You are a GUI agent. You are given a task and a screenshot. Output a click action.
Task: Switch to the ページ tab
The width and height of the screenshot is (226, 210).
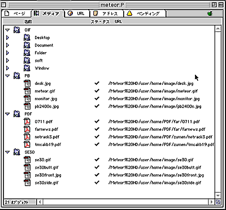point(16,14)
